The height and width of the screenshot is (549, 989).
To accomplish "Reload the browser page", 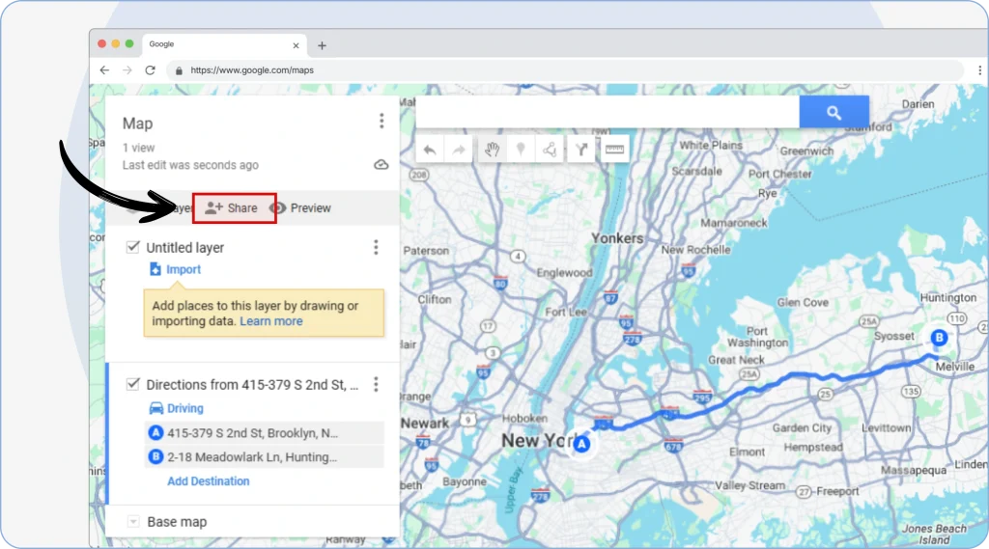I will tap(150, 70).
